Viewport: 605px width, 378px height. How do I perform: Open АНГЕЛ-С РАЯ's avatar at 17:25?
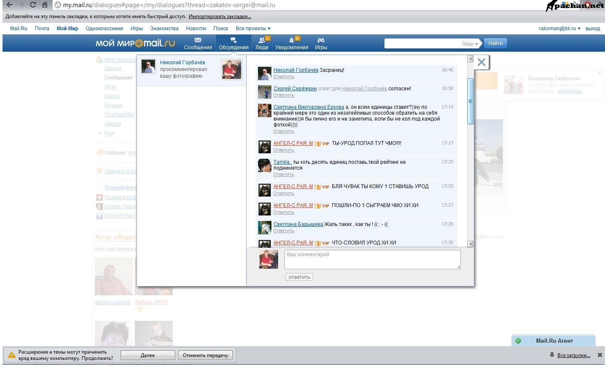[x=265, y=190]
